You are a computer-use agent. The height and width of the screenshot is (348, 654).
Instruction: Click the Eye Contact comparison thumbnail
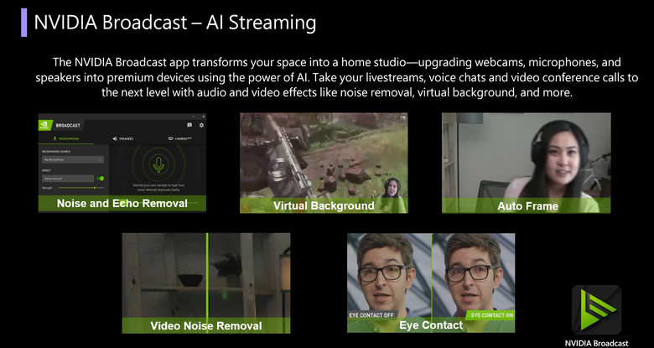pyautogui.click(x=431, y=283)
